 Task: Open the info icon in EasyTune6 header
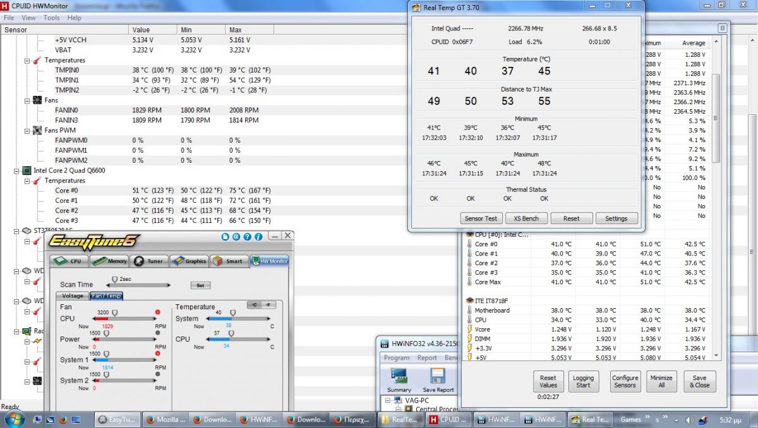click(x=258, y=237)
